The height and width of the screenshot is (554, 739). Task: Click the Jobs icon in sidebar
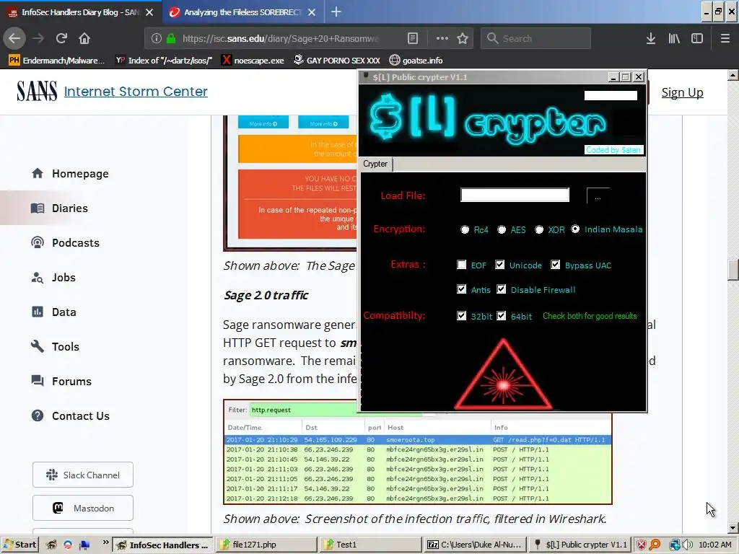[38, 278]
